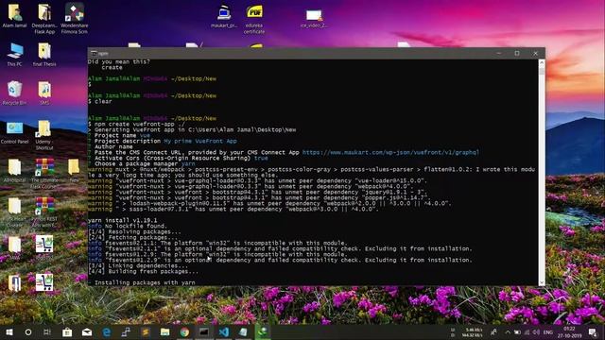Click the terminal scrollbar down arrow
The width and height of the screenshot is (605, 340).
pyautogui.click(x=542, y=282)
